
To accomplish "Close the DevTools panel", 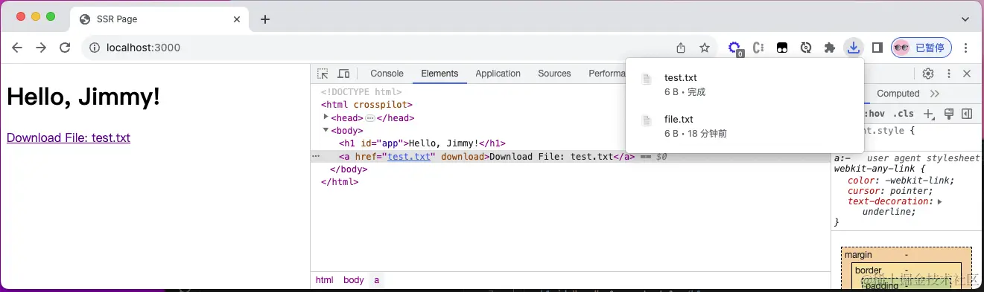I will coord(967,74).
